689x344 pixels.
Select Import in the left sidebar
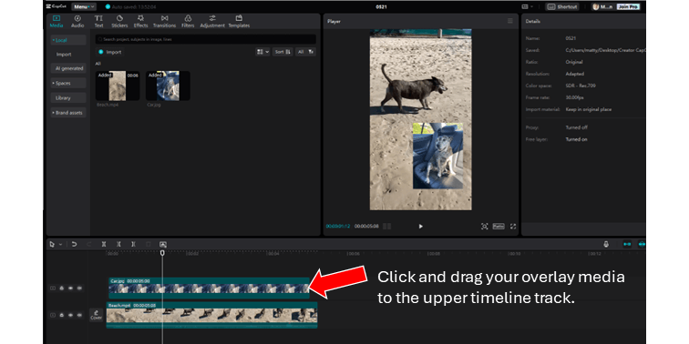click(64, 55)
